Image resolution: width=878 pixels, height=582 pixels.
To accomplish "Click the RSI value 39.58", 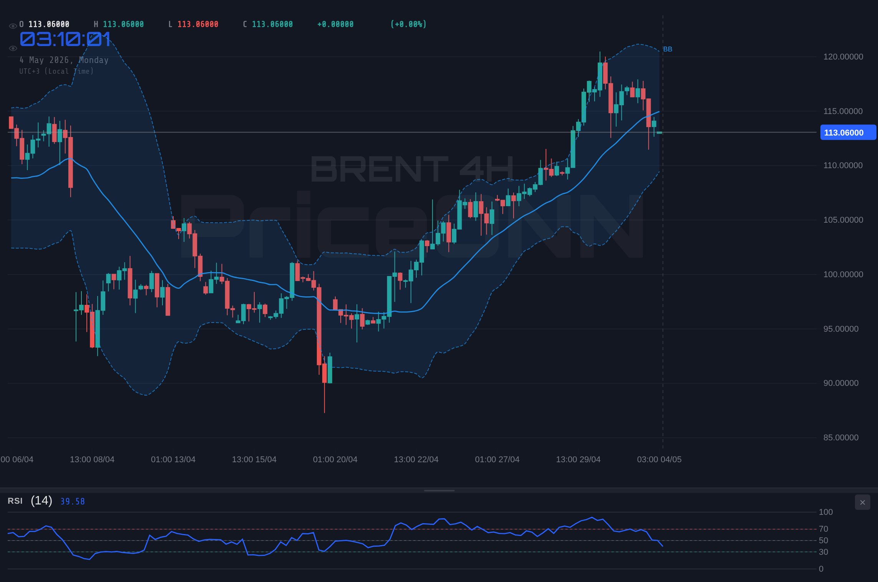I will (x=73, y=501).
